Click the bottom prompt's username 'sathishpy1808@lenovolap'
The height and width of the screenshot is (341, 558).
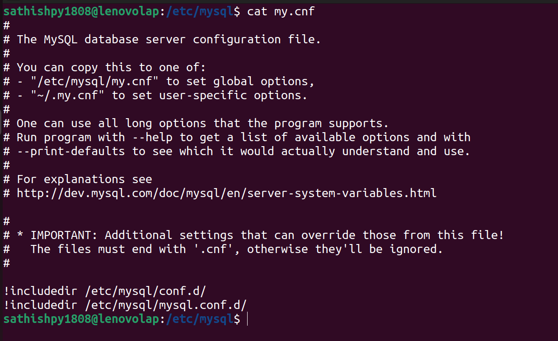click(81, 319)
